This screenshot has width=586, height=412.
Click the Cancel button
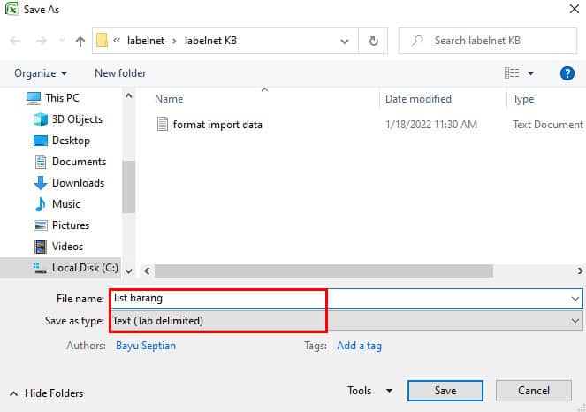pos(533,391)
